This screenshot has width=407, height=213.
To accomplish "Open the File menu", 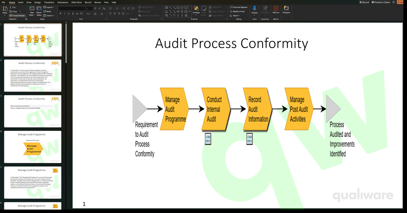I will pos(3,2).
